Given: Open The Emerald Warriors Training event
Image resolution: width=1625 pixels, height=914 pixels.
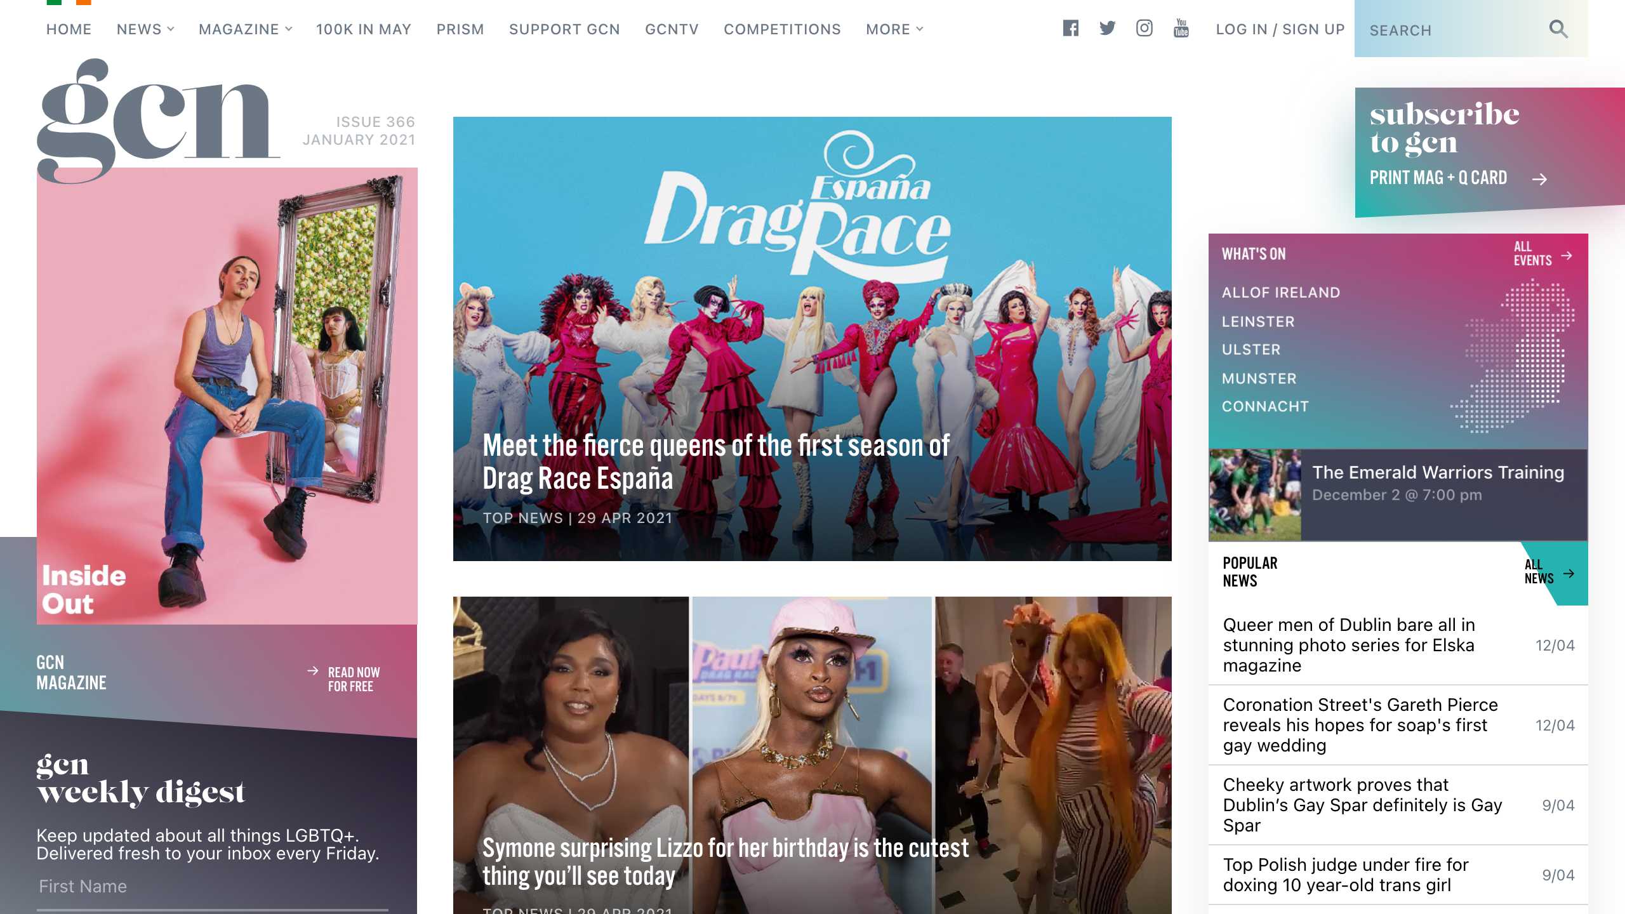Looking at the screenshot, I should tap(1438, 473).
